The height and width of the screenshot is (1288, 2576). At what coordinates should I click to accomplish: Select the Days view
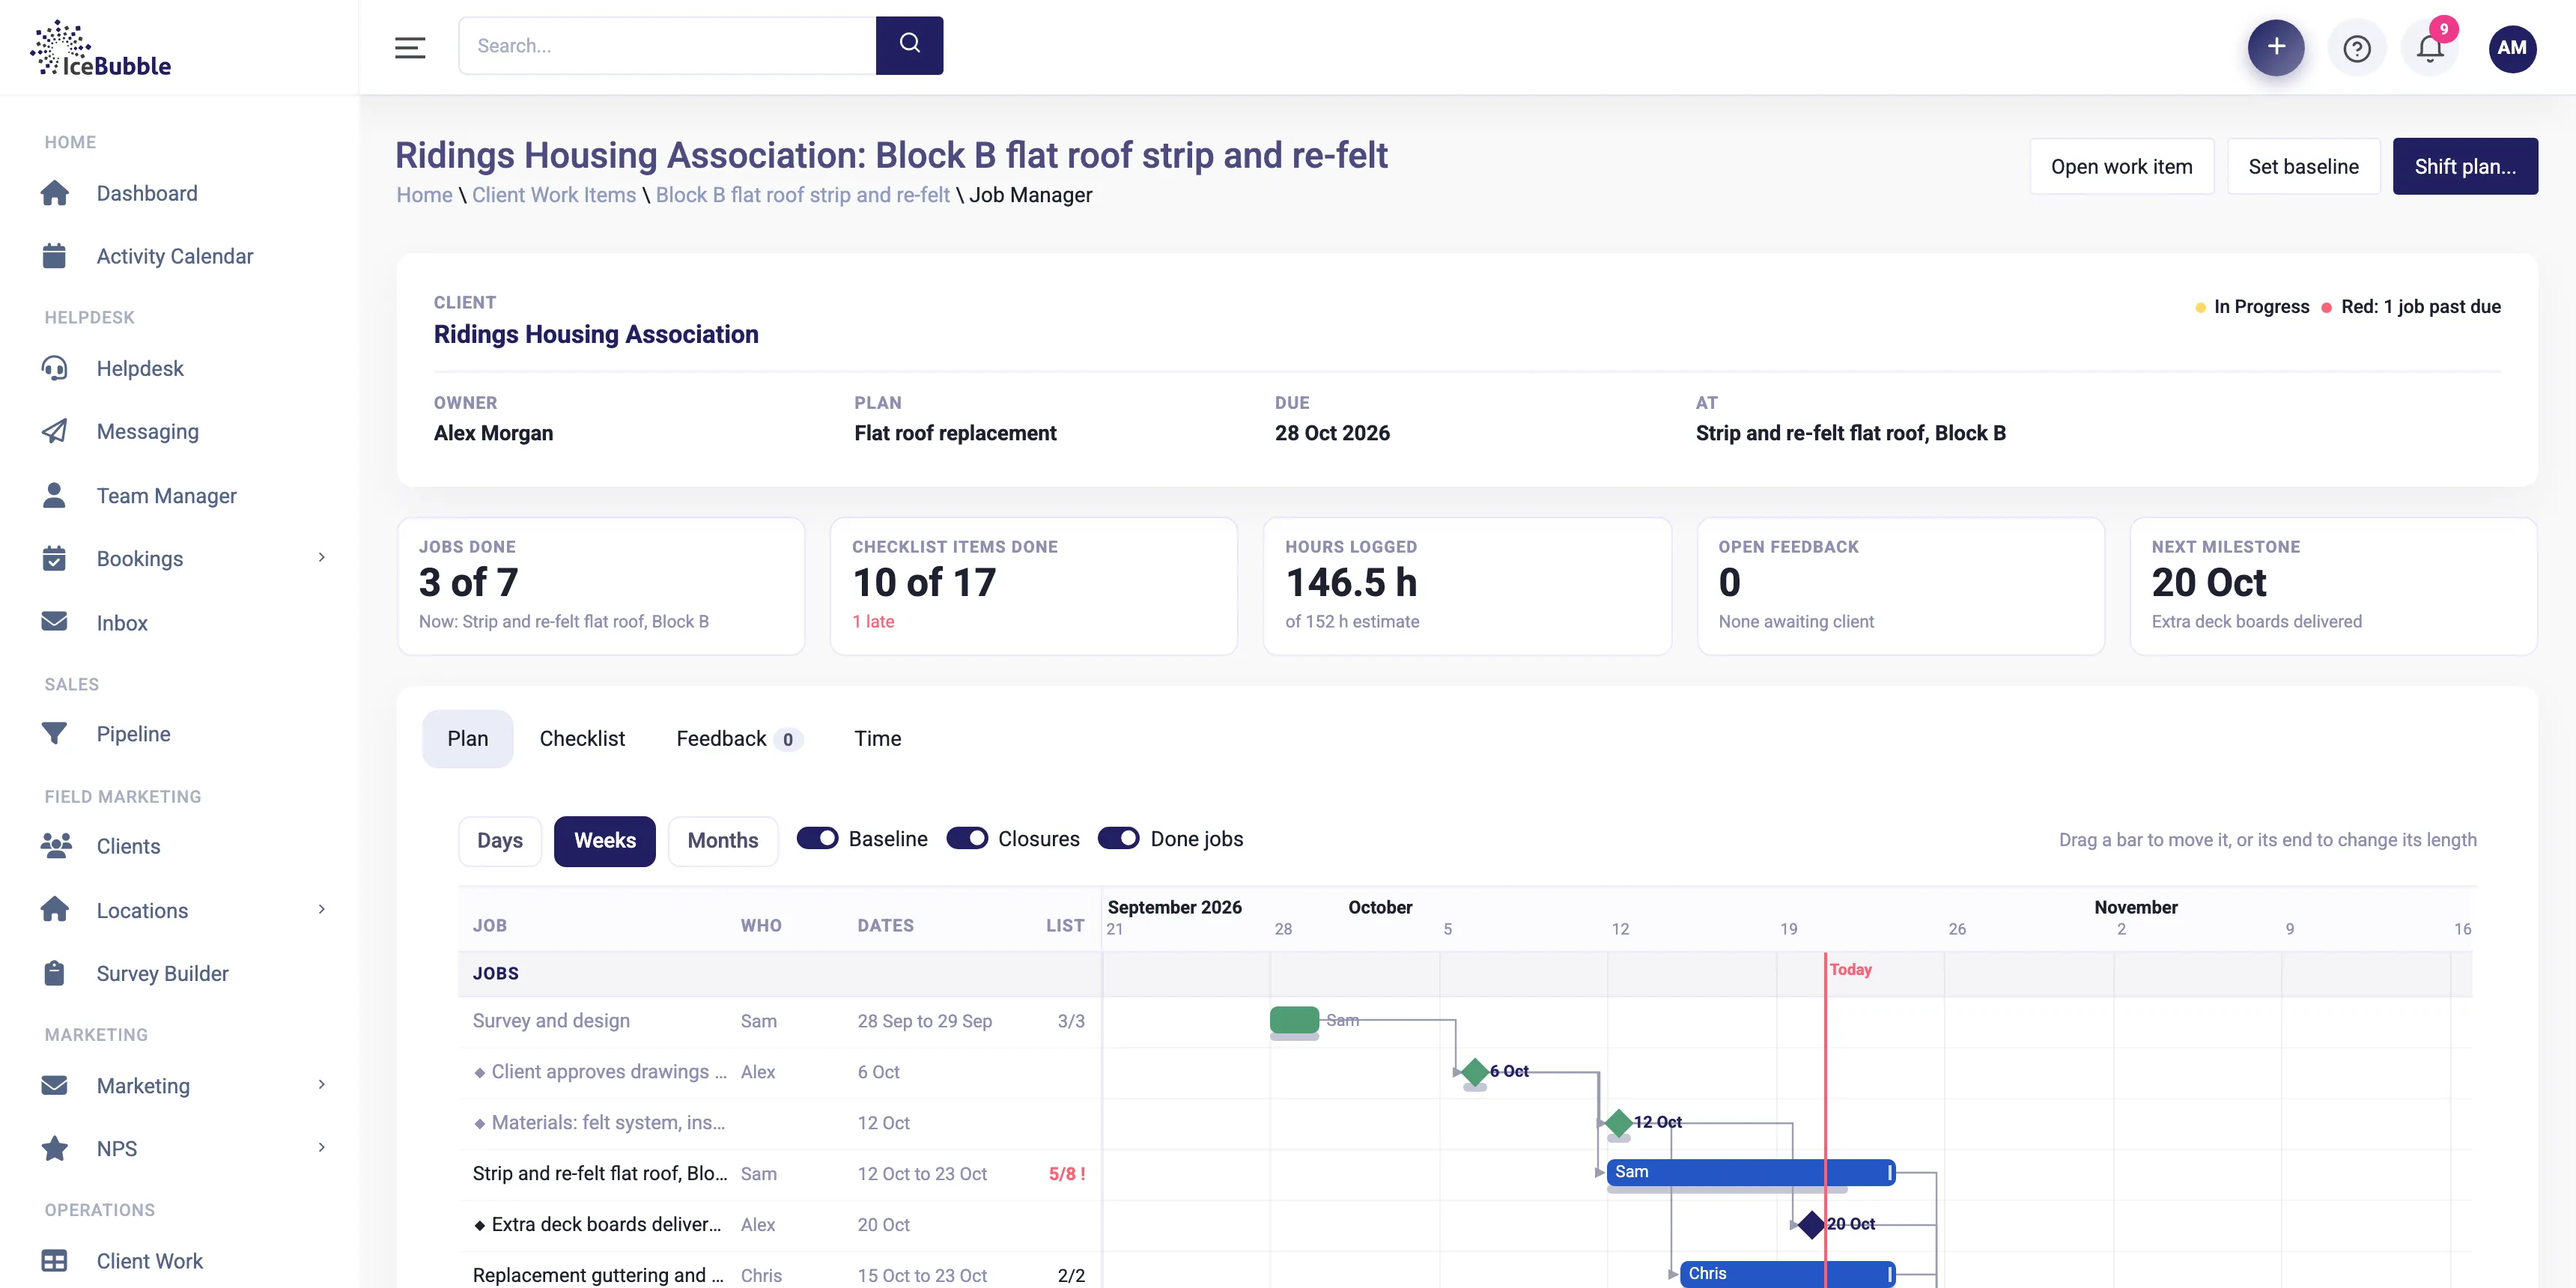click(x=500, y=840)
